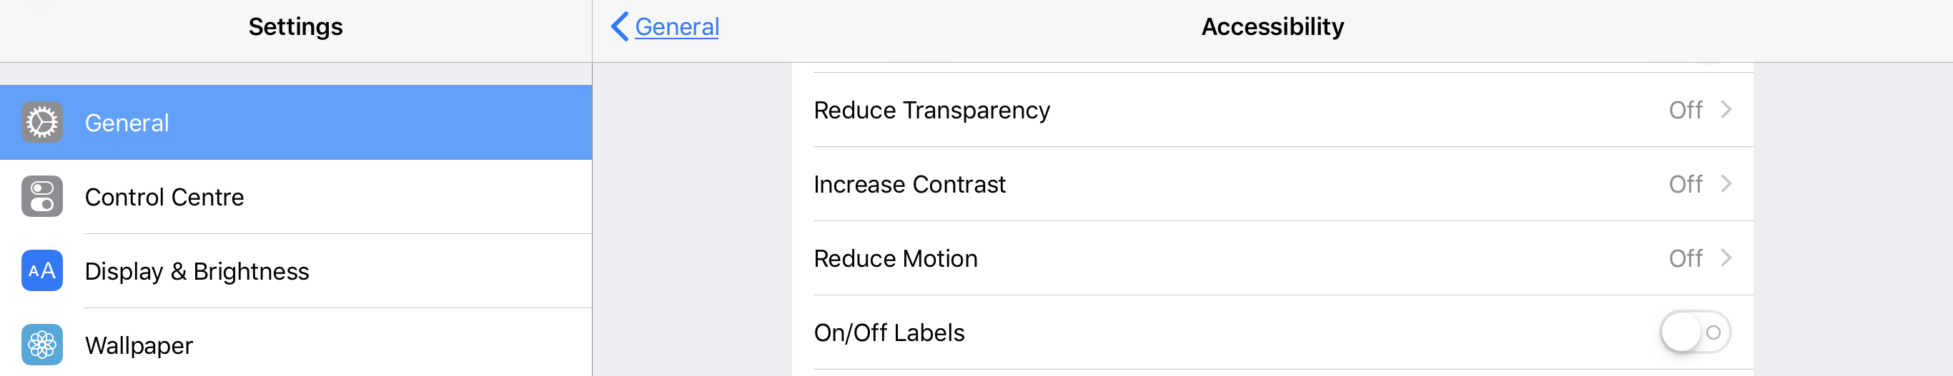Screen dimensions: 1953x376
Task: Expand Reduce Transparency using its chevron
Action: (1726, 110)
